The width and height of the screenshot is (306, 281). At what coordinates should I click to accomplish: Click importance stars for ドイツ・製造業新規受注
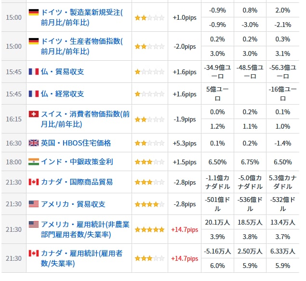pos(149,18)
